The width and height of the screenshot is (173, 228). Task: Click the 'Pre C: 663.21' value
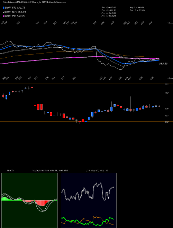[109, 16]
